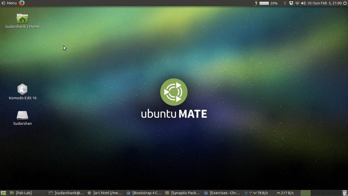Open the Wi-Fi network indicator
This screenshot has height=196, width=348.
(x=297, y=3)
